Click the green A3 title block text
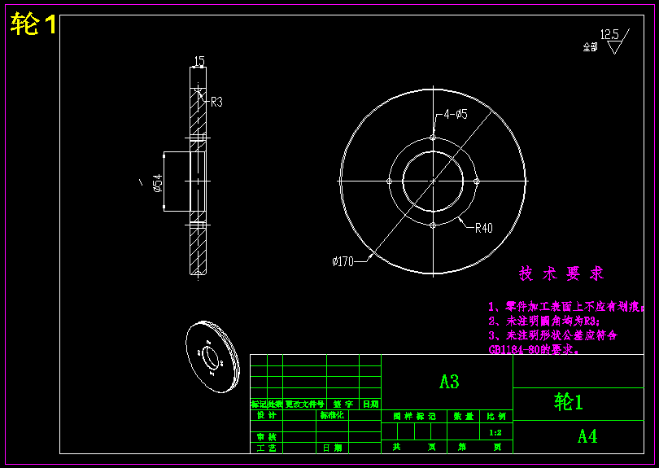 [x=449, y=382]
